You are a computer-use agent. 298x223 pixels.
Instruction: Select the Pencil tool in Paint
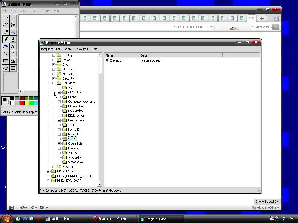pyautogui.click(x=6, y=39)
